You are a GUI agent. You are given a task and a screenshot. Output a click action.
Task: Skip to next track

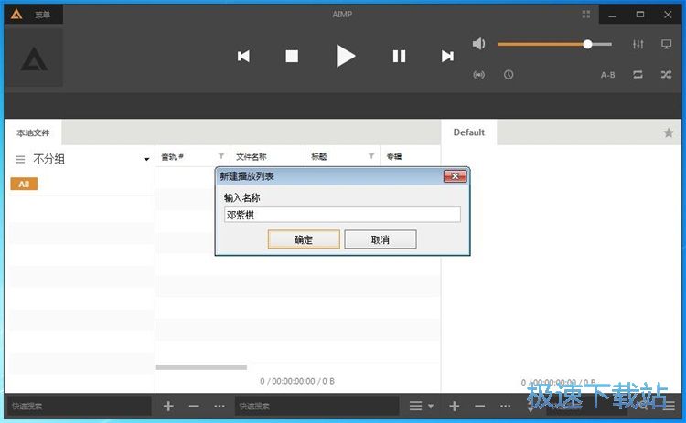coord(447,56)
